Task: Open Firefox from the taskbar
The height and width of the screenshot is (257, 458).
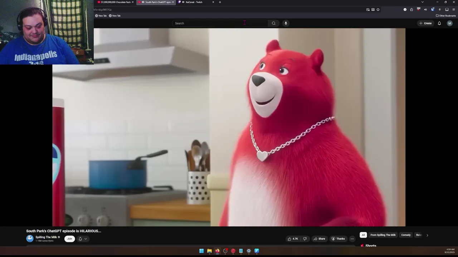Action: tap(217, 251)
